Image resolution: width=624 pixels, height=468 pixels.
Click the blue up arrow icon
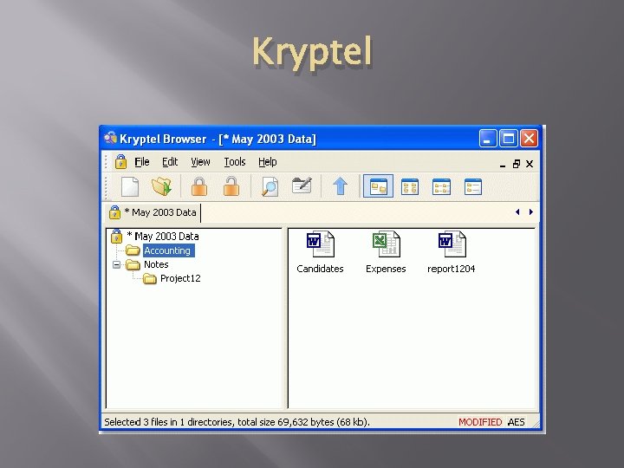(340, 186)
